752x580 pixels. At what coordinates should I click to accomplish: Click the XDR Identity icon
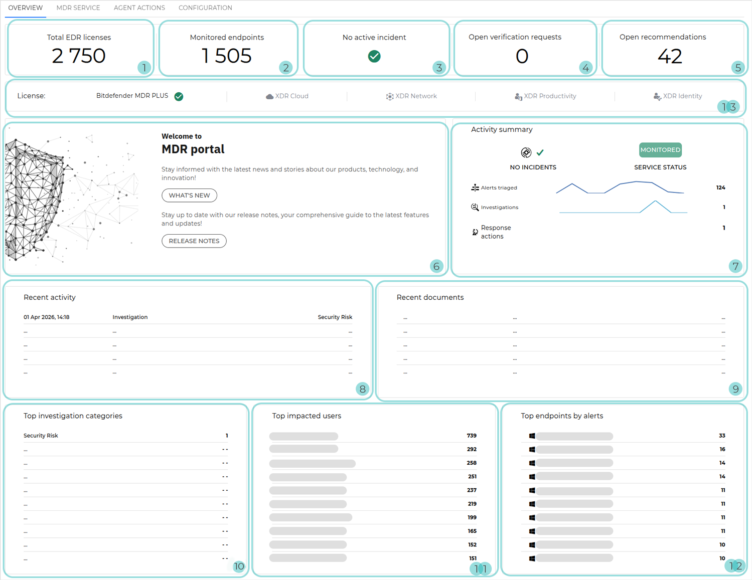tap(657, 96)
